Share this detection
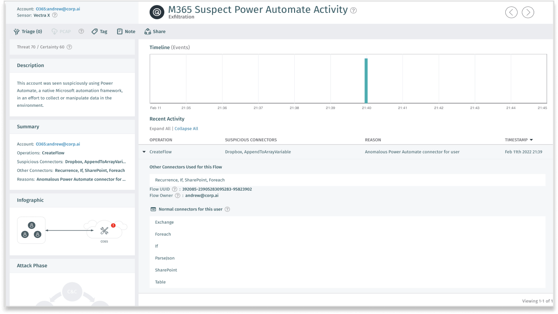This screenshot has height=314, width=558. 155,31
